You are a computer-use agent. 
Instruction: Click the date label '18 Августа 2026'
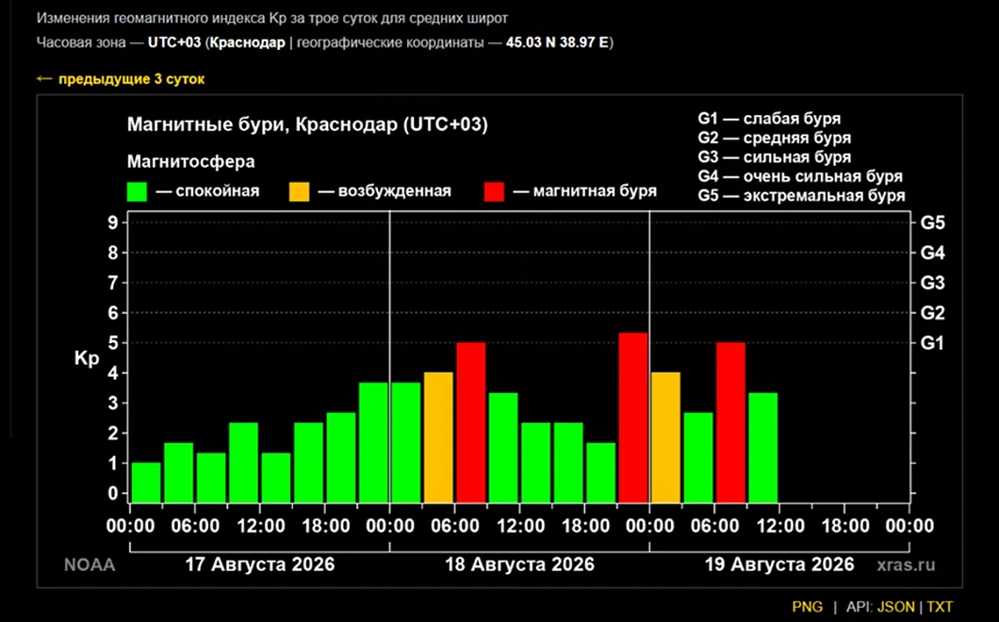tap(519, 564)
